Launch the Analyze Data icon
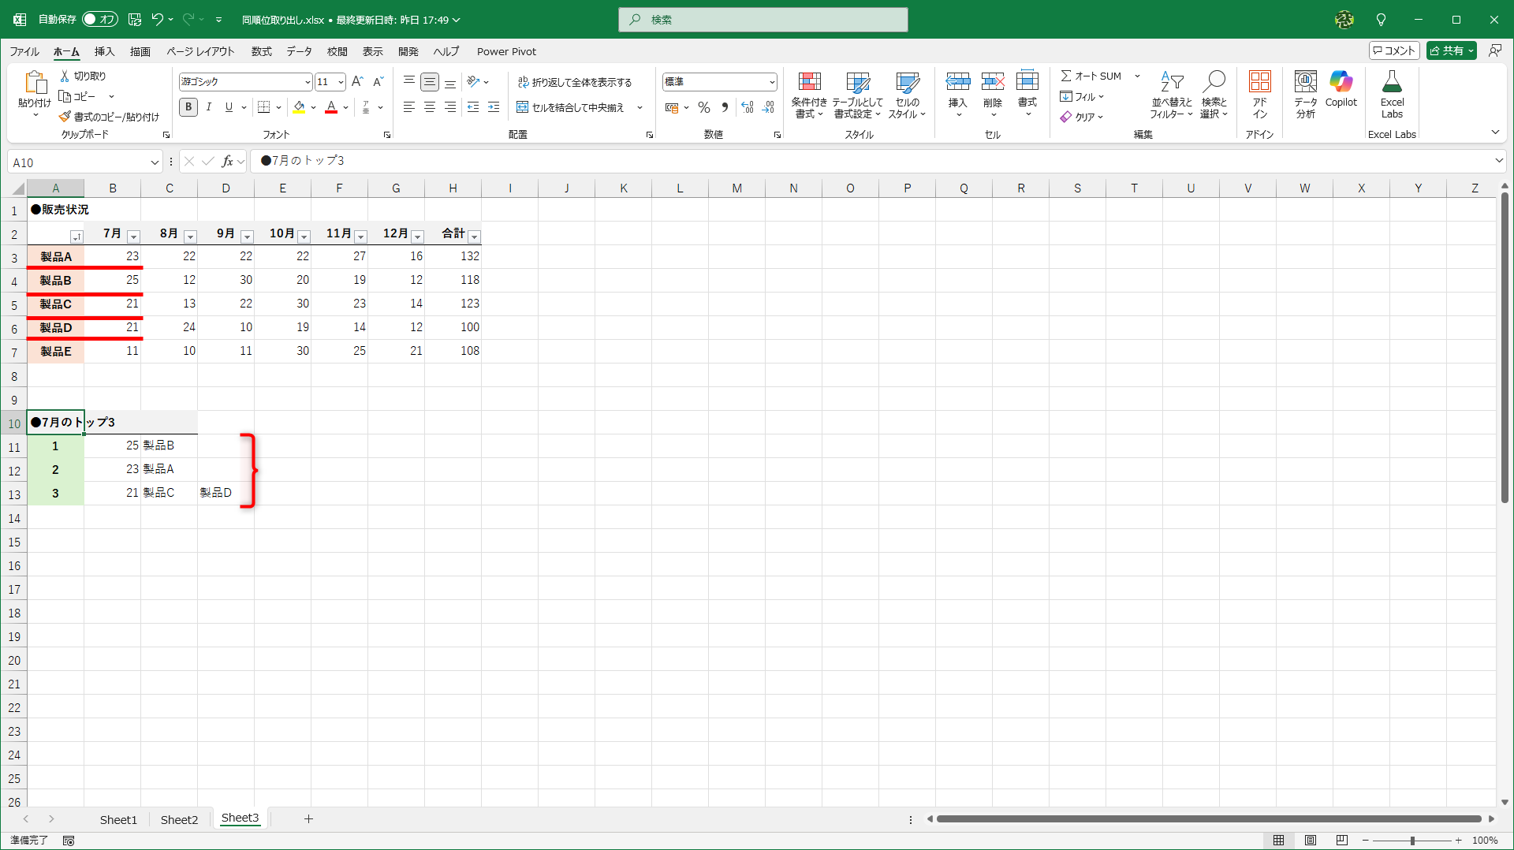 click(1306, 82)
